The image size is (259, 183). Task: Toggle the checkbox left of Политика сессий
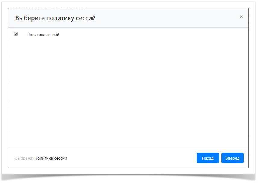tap(16, 34)
